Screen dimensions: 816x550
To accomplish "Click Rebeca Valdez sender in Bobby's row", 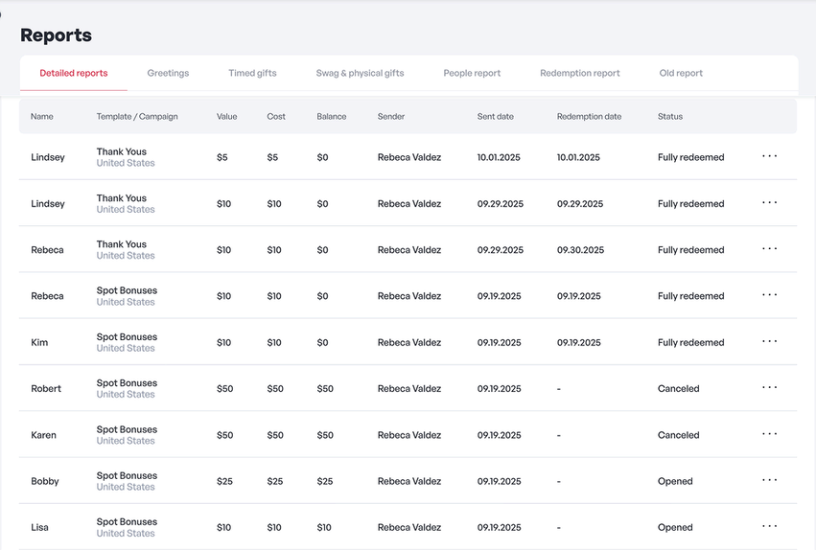I will tap(409, 481).
